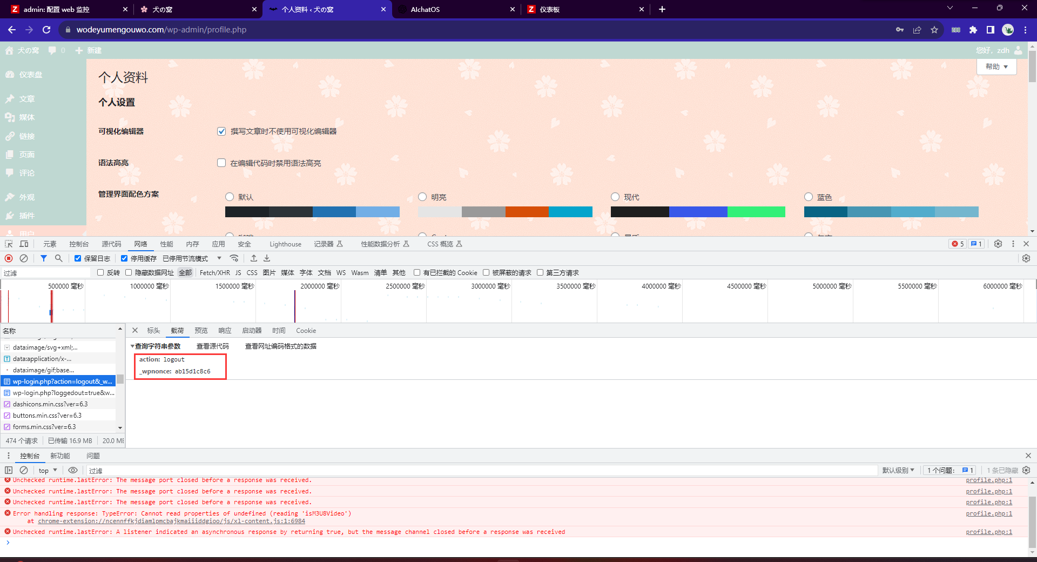Click the inspect element selector icon
Screen dimensions: 1037x562
tap(9, 244)
